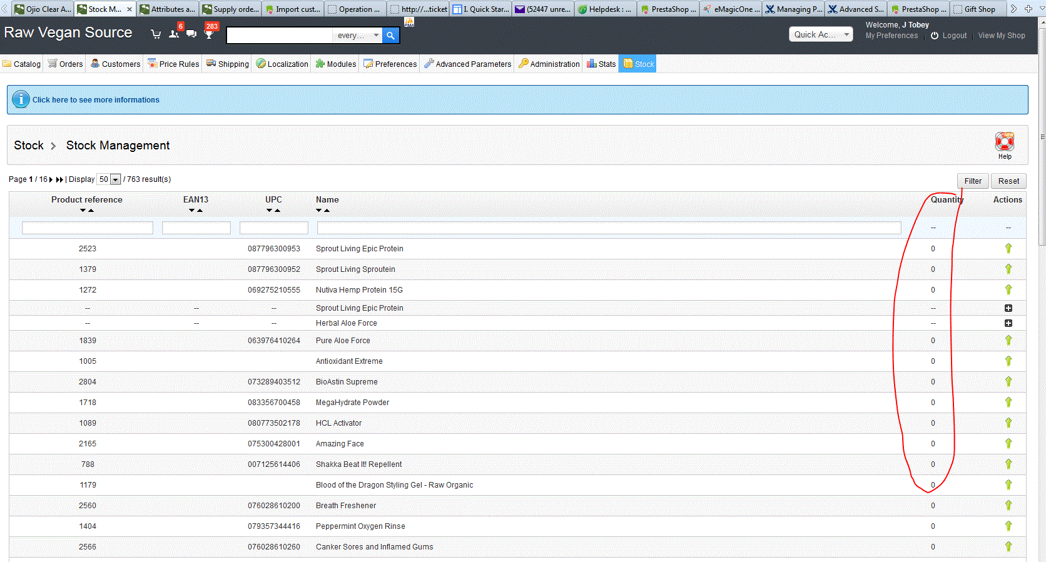The image size is (1046, 562).
Task: Go to next page of results arrow
Action: tap(51, 179)
